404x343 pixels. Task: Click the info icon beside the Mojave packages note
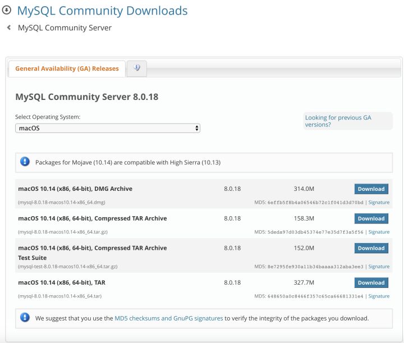25,162
